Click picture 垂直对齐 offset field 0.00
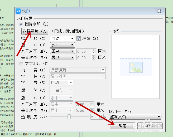This screenshot has height=137, width=173. (84, 58)
